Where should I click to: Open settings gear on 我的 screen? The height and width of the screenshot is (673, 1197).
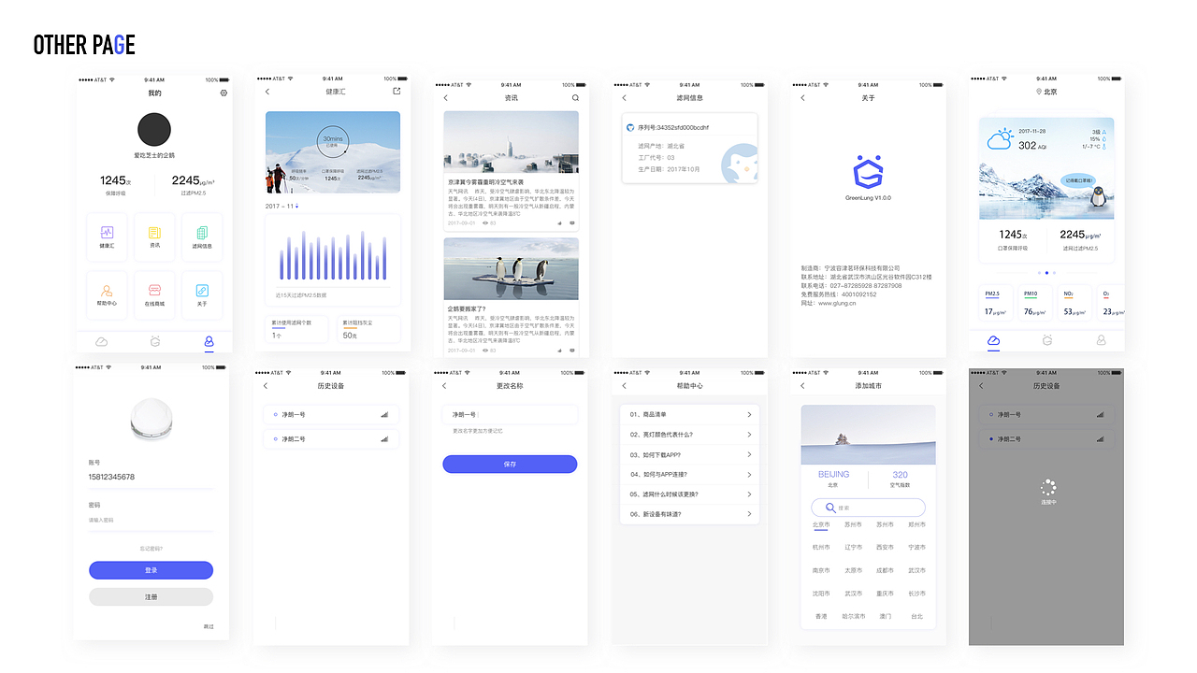point(224,93)
